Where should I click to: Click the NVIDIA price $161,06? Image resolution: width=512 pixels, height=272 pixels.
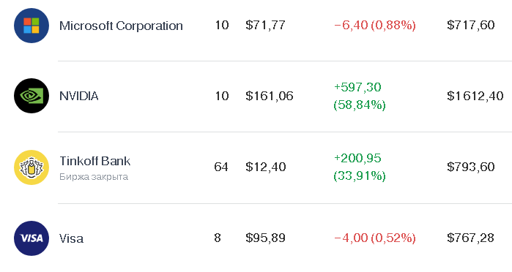tap(270, 96)
